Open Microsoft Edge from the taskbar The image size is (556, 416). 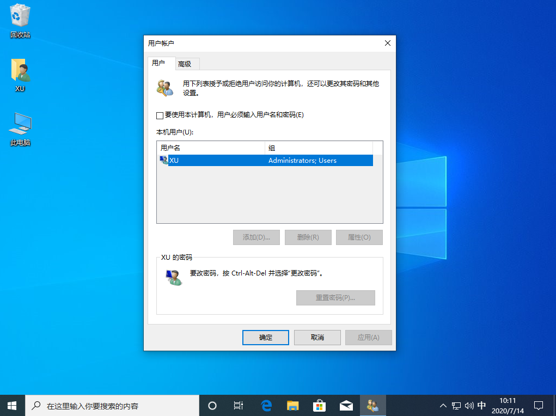(266, 405)
